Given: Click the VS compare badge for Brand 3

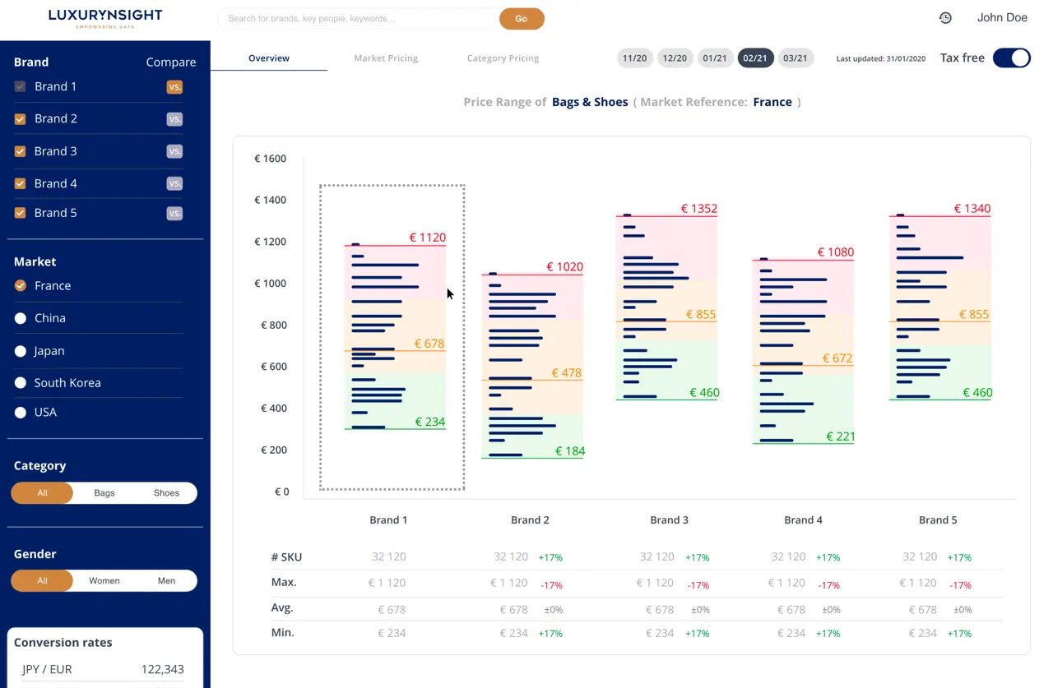Looking at the screenshot, I should 174,151.
